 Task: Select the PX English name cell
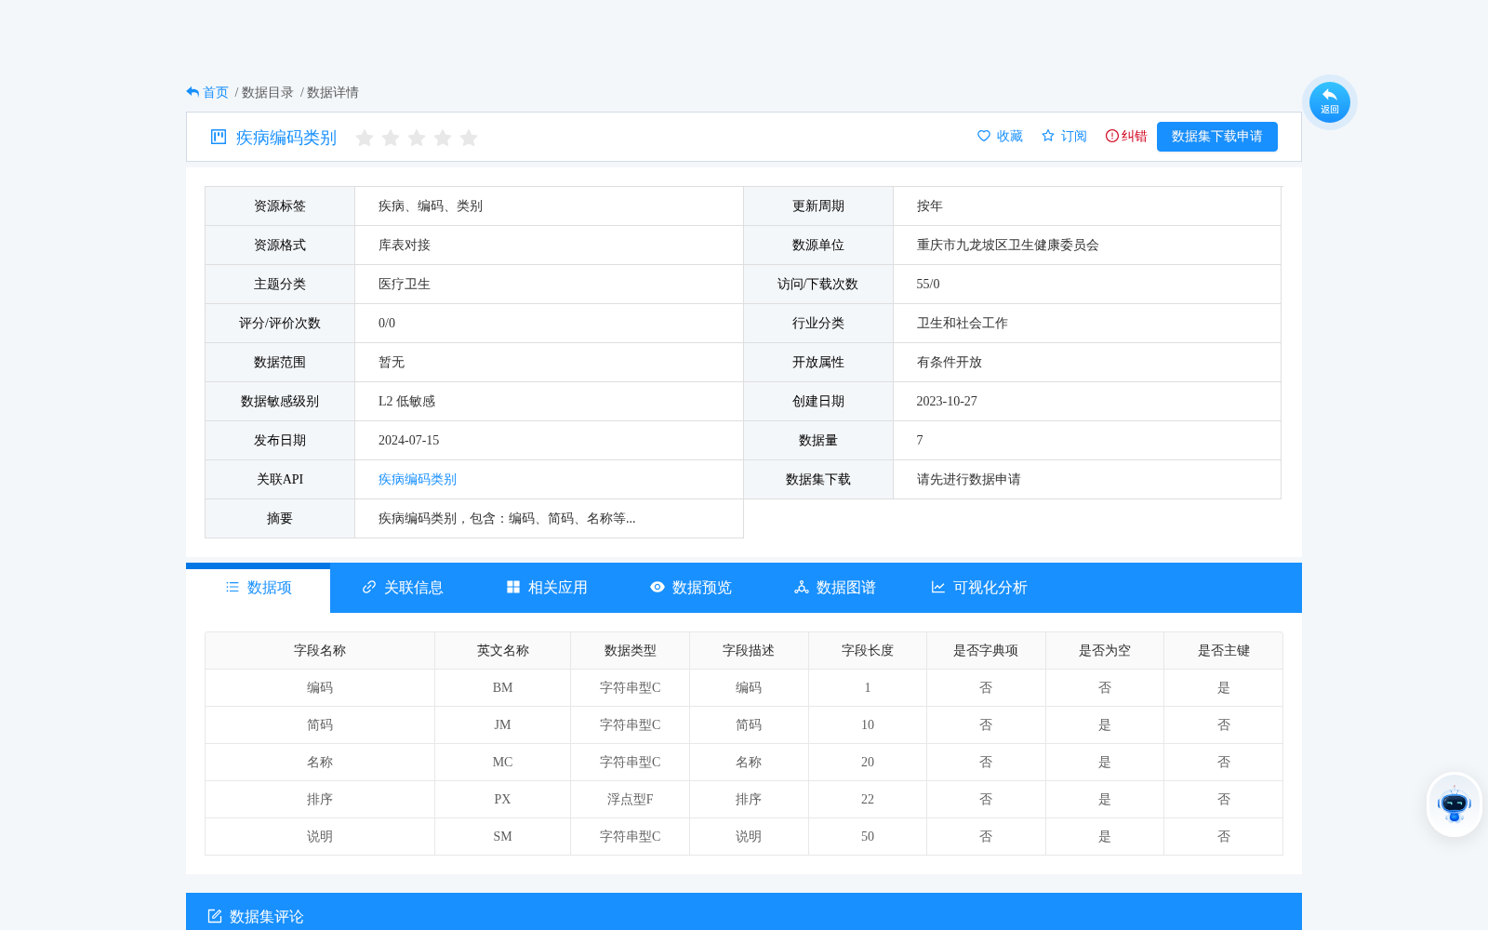click(x=503, y=799)
